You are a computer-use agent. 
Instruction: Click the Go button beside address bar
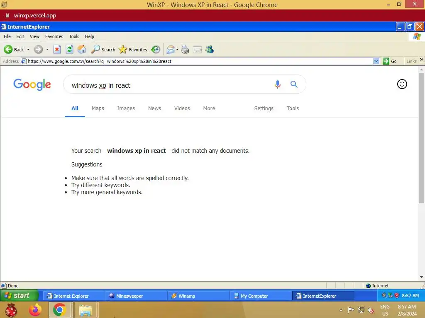(390, 61)
